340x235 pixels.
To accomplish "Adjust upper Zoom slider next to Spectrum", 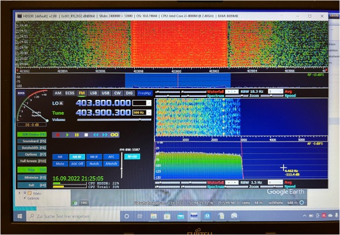I will (237, 96).
